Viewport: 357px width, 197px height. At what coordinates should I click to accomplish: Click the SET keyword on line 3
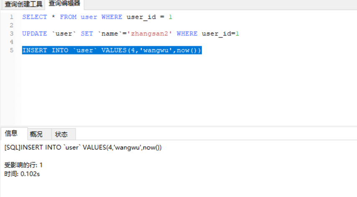[87, 34]
